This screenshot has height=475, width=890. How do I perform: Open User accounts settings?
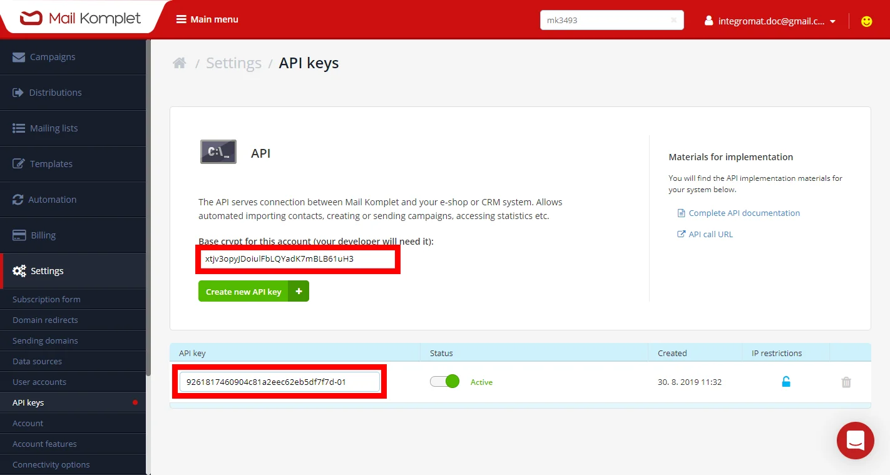(73, 382)
